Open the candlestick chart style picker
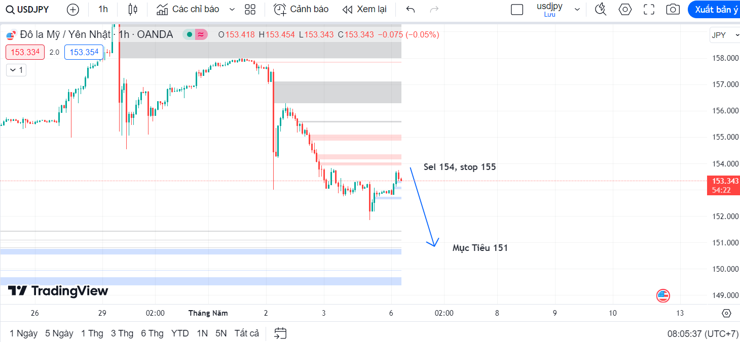The width and height of the screenshot is (740, 342). click(x=133, y=9)
